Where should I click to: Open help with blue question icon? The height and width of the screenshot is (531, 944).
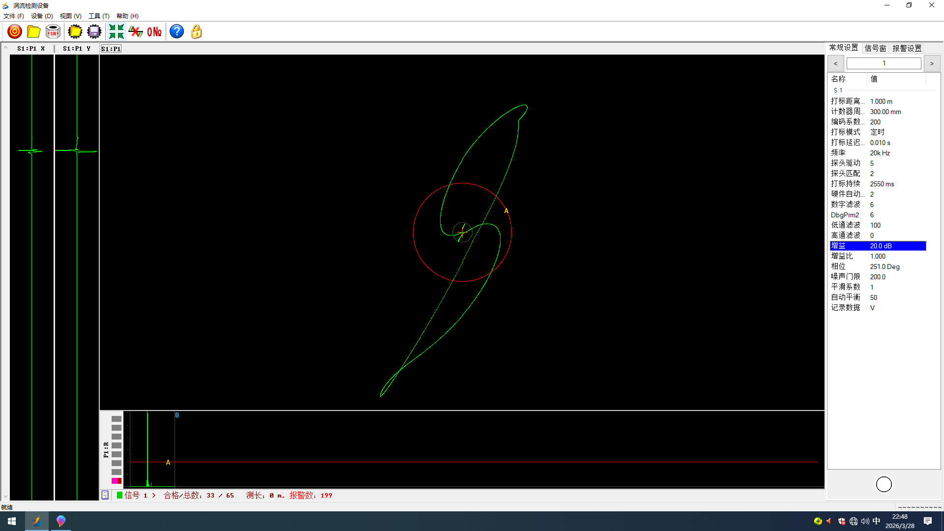(177, 32)
